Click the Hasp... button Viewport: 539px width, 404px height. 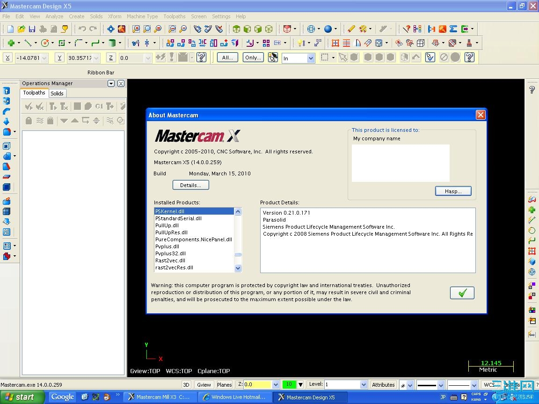453,191
